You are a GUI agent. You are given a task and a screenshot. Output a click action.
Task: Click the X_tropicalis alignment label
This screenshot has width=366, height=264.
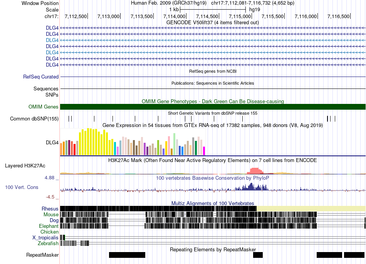(x=45, y=238)
